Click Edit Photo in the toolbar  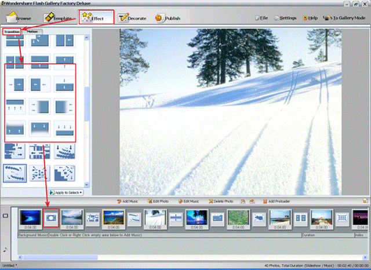(158, 201)
